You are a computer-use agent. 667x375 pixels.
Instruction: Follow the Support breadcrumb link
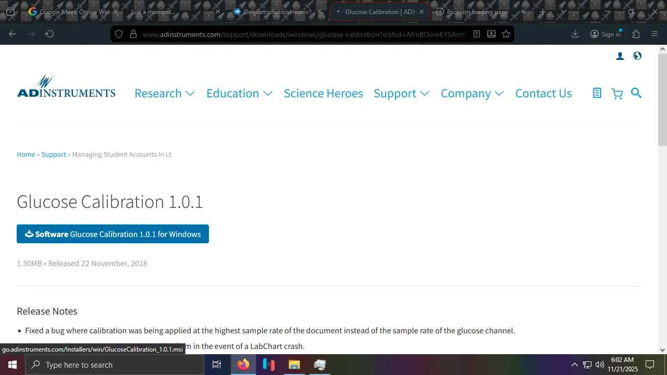54,154
